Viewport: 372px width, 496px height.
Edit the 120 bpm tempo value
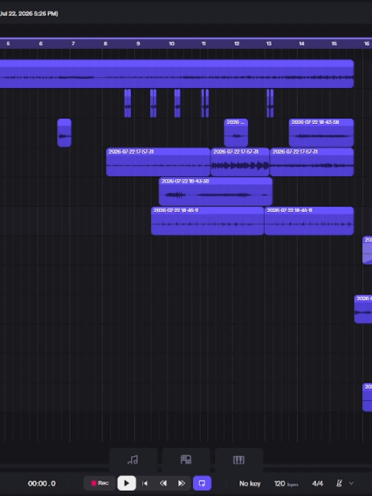[x=286, y=483]
